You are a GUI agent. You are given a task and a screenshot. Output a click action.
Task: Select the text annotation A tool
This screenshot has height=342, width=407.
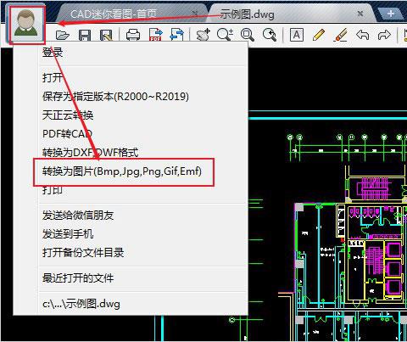click(x=297, y=35)
